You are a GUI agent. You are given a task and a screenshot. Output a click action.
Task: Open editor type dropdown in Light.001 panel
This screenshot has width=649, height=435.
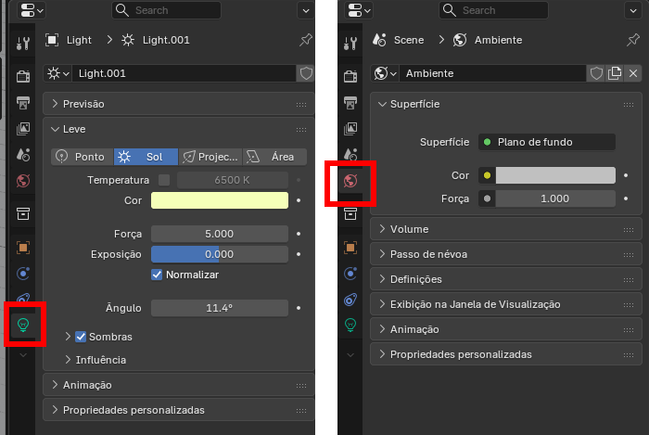pyautogui.click(x=32, y=10)
